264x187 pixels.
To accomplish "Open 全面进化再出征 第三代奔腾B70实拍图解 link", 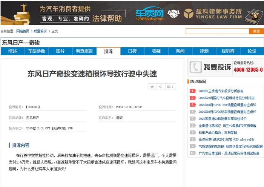I will (x=227, y=126).
